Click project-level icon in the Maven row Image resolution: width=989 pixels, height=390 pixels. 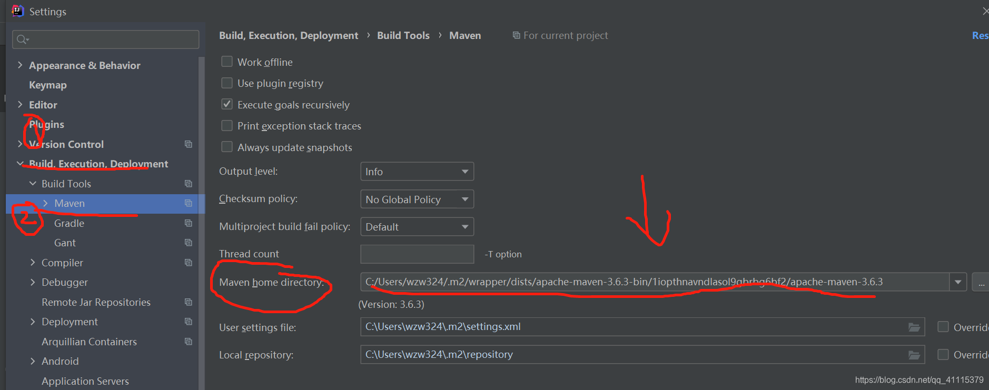(189, 203)
